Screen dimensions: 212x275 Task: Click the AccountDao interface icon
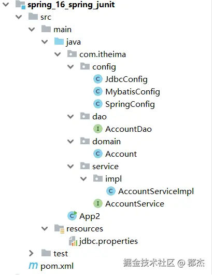click(x=98, y=129)
